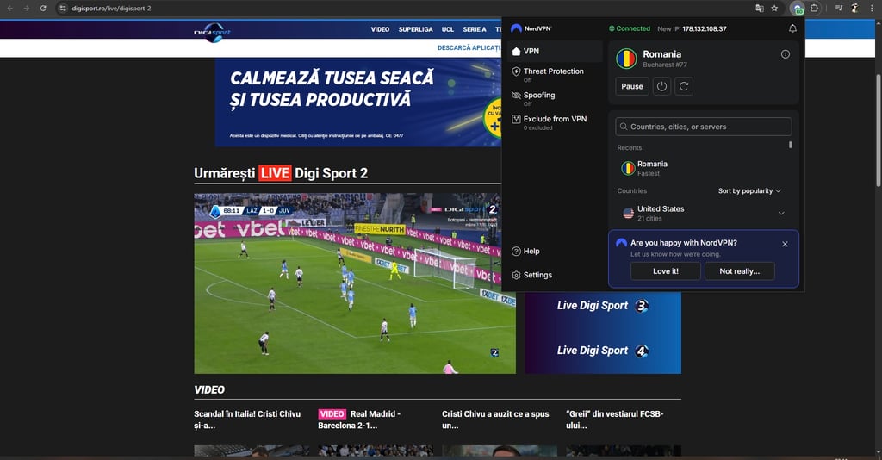
Task: Reconnect VPN using the refresh icon button
Action: click(x=683, y=87)
